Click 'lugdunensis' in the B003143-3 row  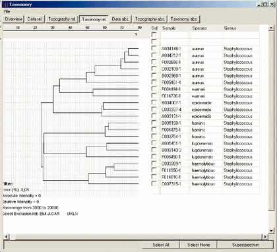(202, 150)
